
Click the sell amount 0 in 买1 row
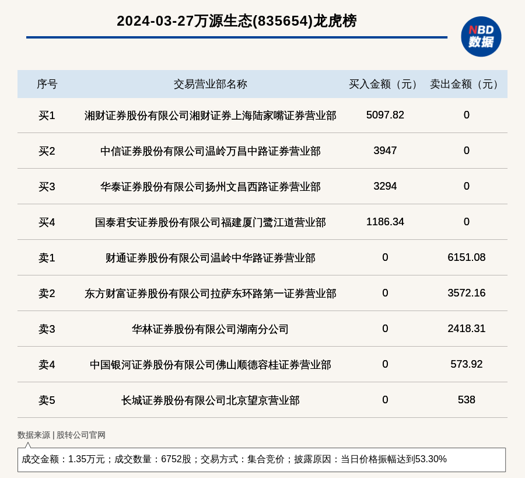tap(467, 115)
